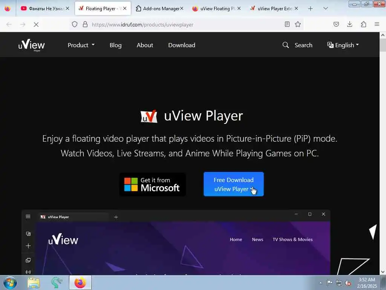The width and height of the screenshot is (386, 290).
Task: Toggle reader view icon
Action: (287, 24)
